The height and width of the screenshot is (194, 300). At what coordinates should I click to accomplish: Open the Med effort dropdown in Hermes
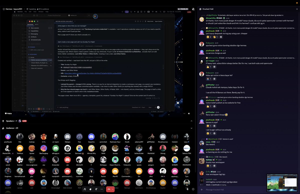[x=151, y=107]
